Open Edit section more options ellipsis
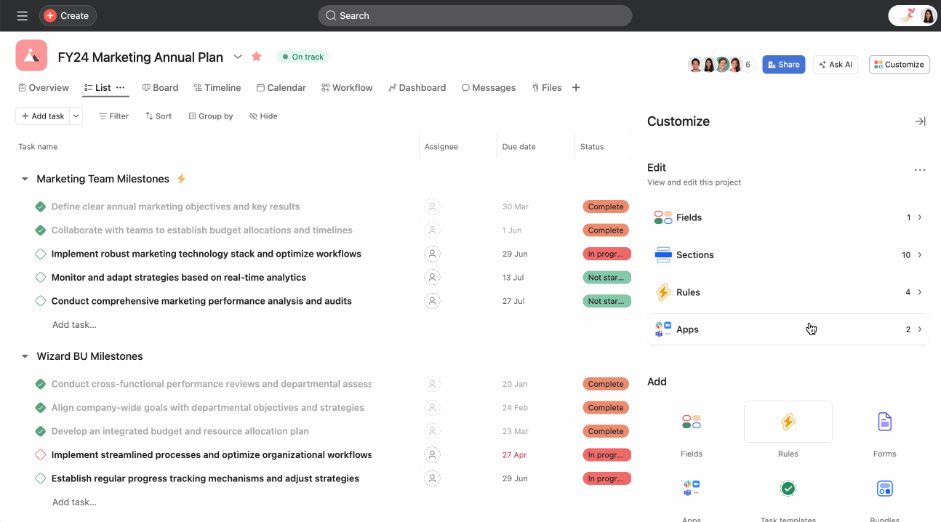This screenshot has width=941, height=522. 920,170
